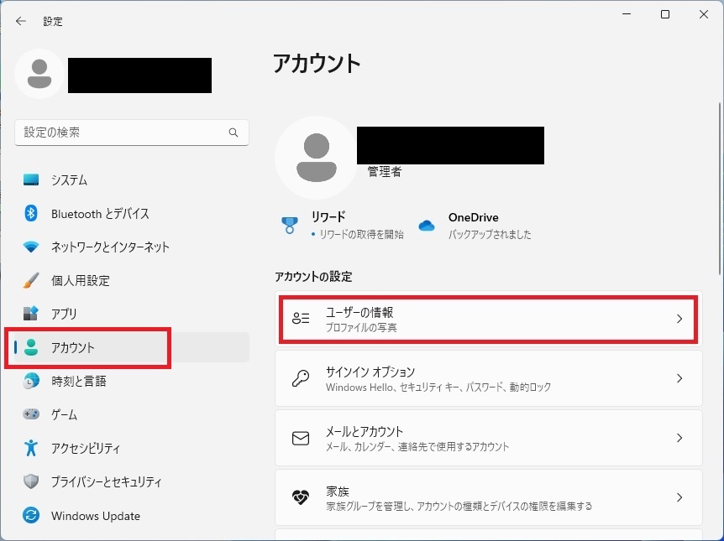Viewport: 724px width, 541px height.
Task: Open ゲーム category
Action: point(132,414)
